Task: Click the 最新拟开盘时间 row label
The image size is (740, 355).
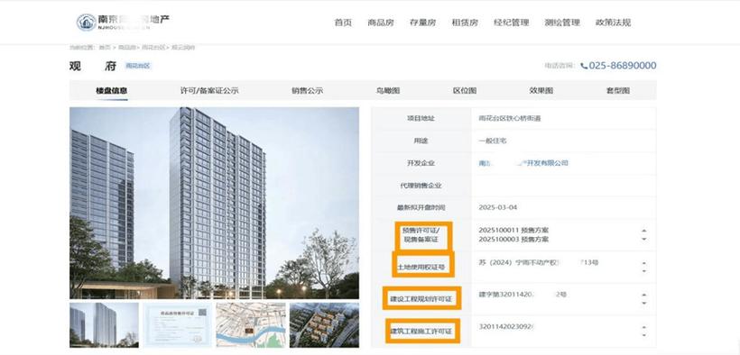Action: (421, 207)
